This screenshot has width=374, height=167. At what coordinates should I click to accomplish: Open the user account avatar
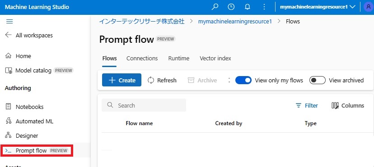pos(369,7)
